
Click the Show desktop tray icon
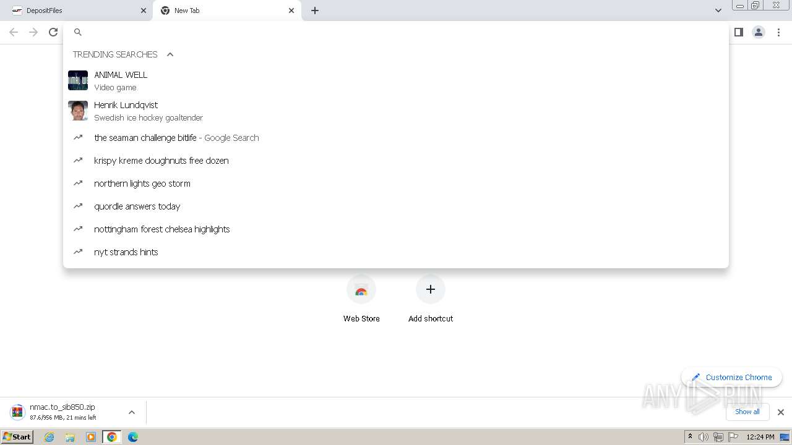[785, 437]
